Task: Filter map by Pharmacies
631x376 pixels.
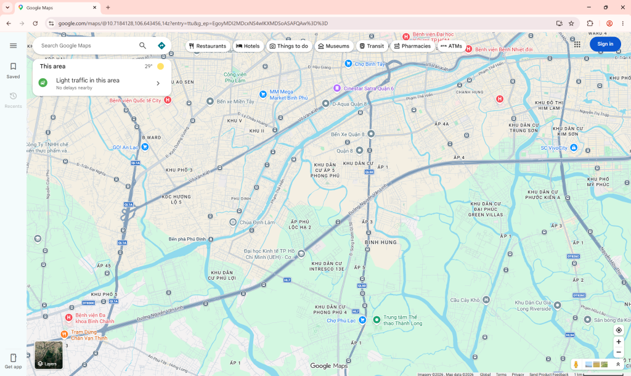Action: (x=412, y=46)
